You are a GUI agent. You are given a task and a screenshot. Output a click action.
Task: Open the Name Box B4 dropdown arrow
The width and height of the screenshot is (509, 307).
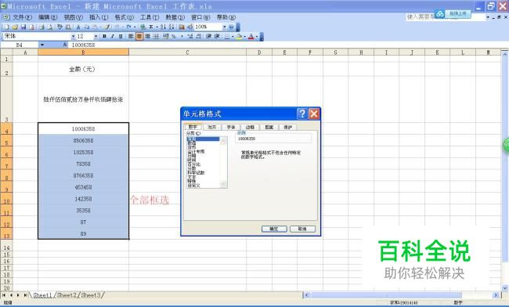coord(42,45)
